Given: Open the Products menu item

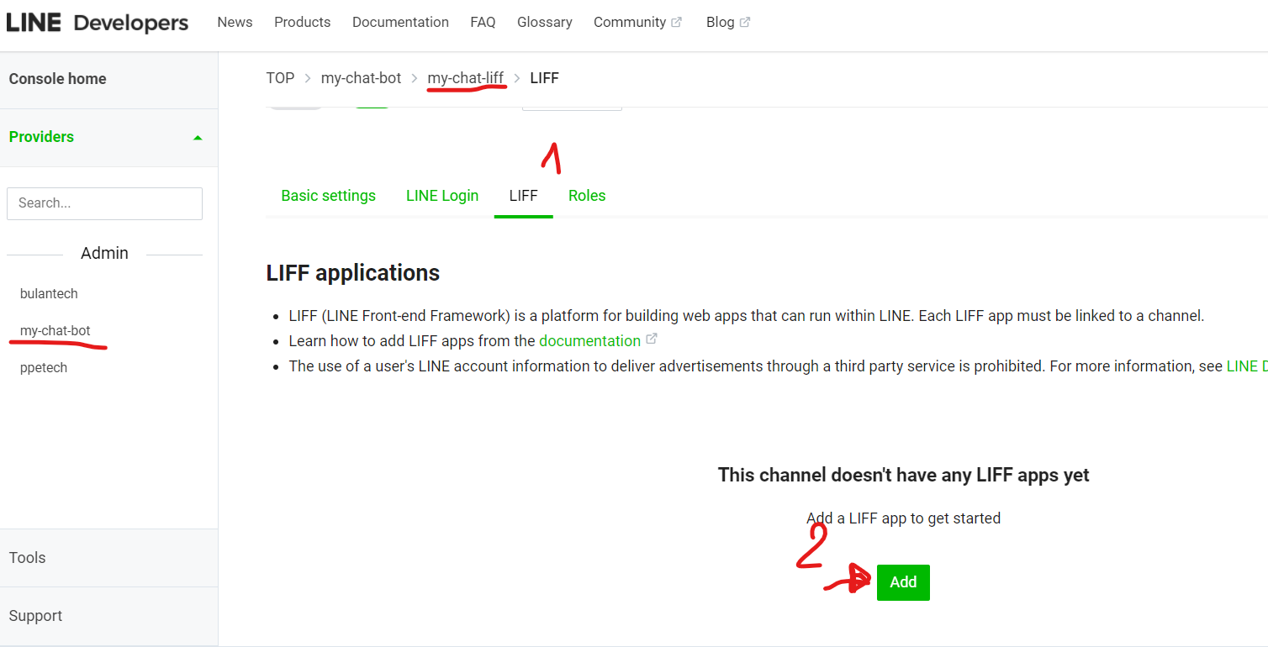Looking at the screenshot, I should pos(302,22).
